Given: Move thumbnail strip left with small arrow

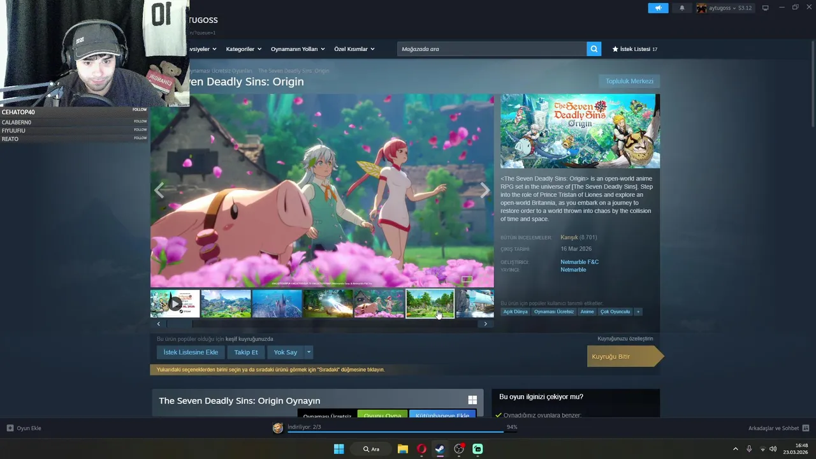Looking at the screenshot, I should [x=159, y=324].
